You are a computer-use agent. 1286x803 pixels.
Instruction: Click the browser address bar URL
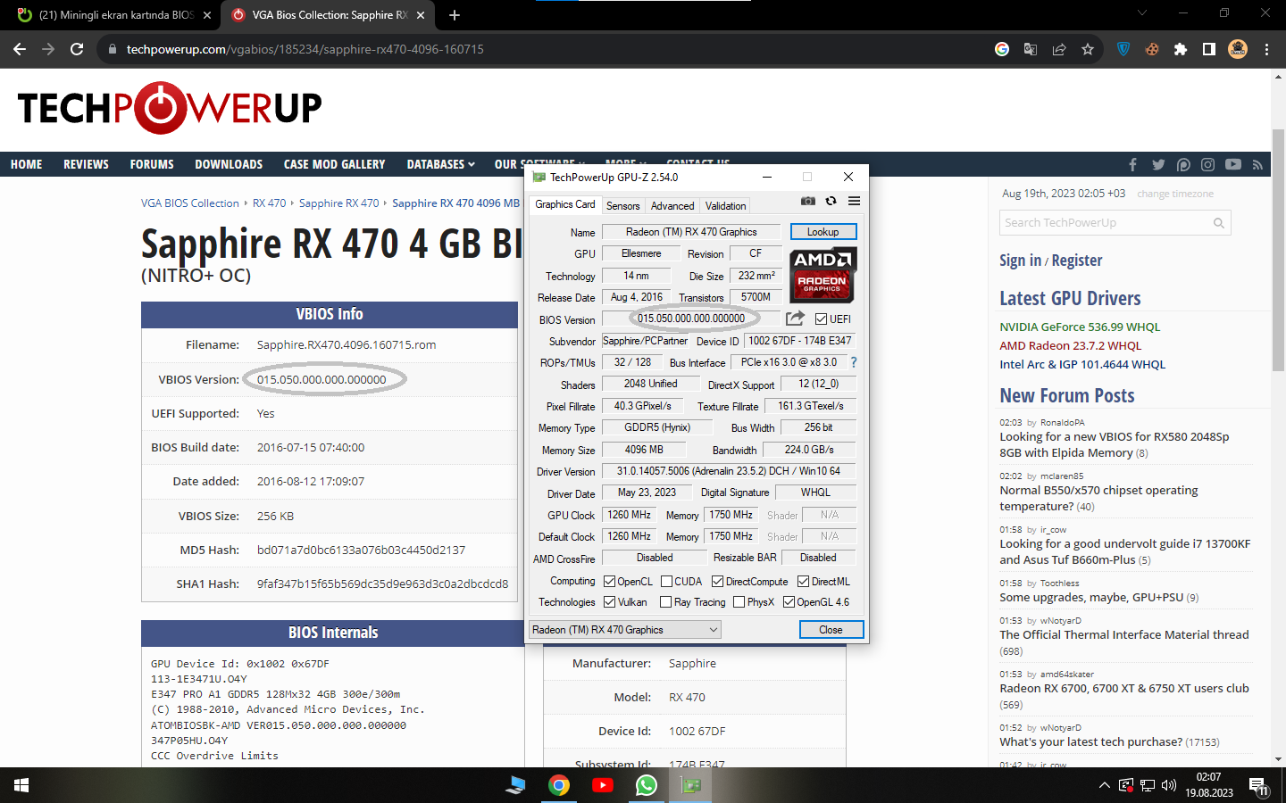[305, 49]
